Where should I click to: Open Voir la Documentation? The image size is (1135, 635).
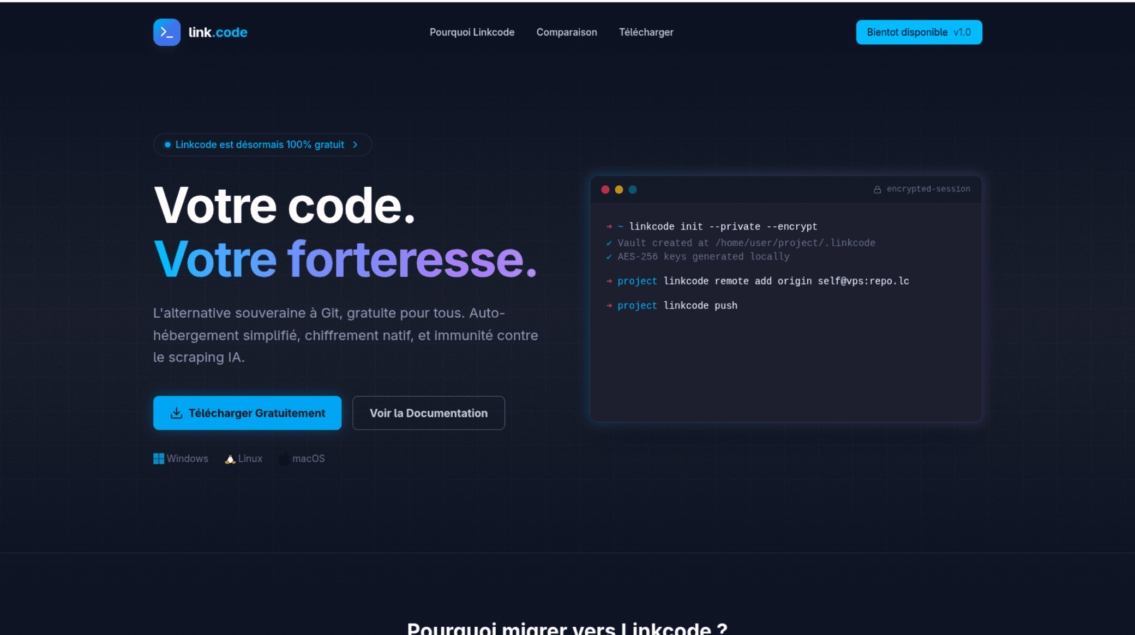click(428, 413)
